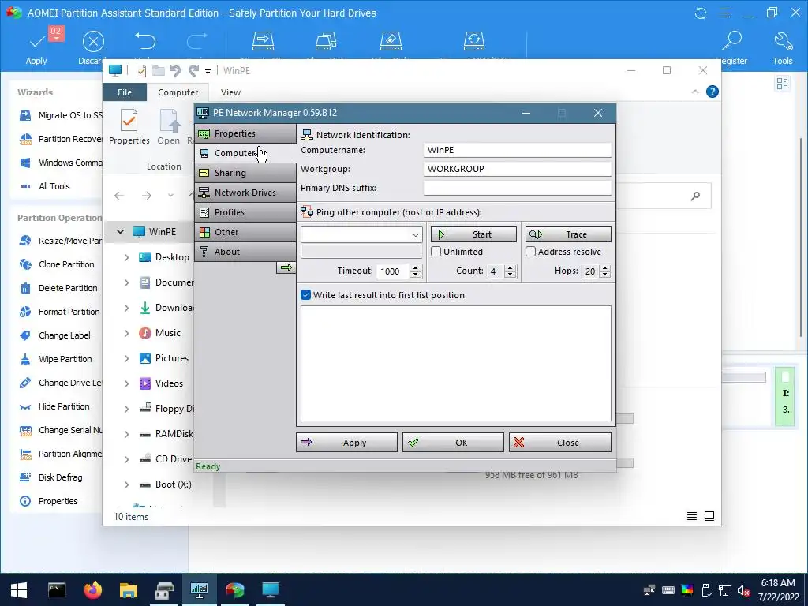The width and height of the screenshot is (808, 606).
Task: Open Disk Defrag
Action: click(x=51, y=477)
